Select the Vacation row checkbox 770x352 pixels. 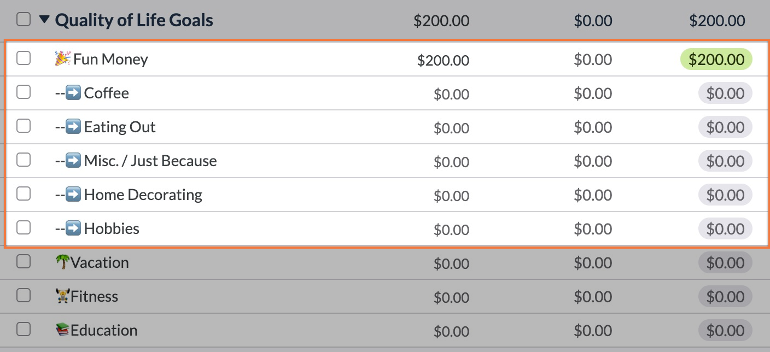click(x=24, y=262)
